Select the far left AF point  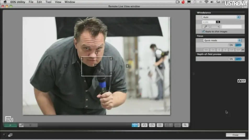65,66
